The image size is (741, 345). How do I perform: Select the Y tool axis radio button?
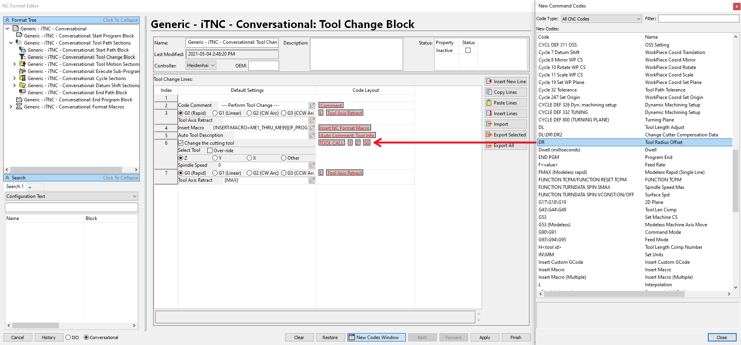[x=215, y=158]
